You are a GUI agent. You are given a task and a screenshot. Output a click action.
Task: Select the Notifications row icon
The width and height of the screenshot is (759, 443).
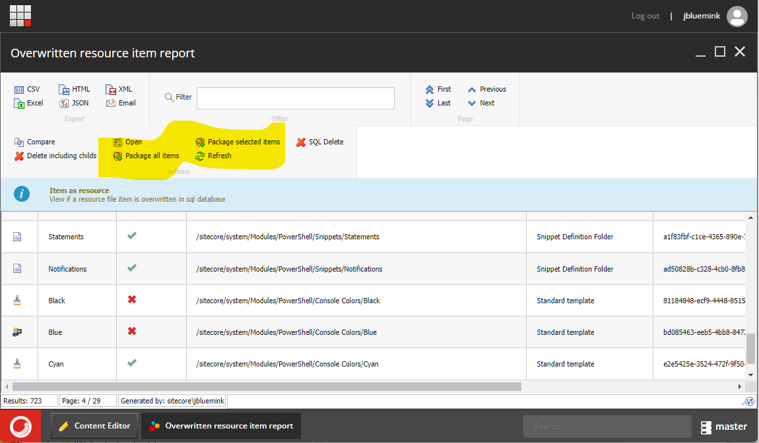pos(17,268)
